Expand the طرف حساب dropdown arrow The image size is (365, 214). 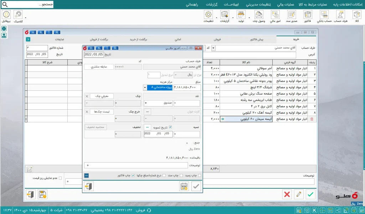pos(213,48)
